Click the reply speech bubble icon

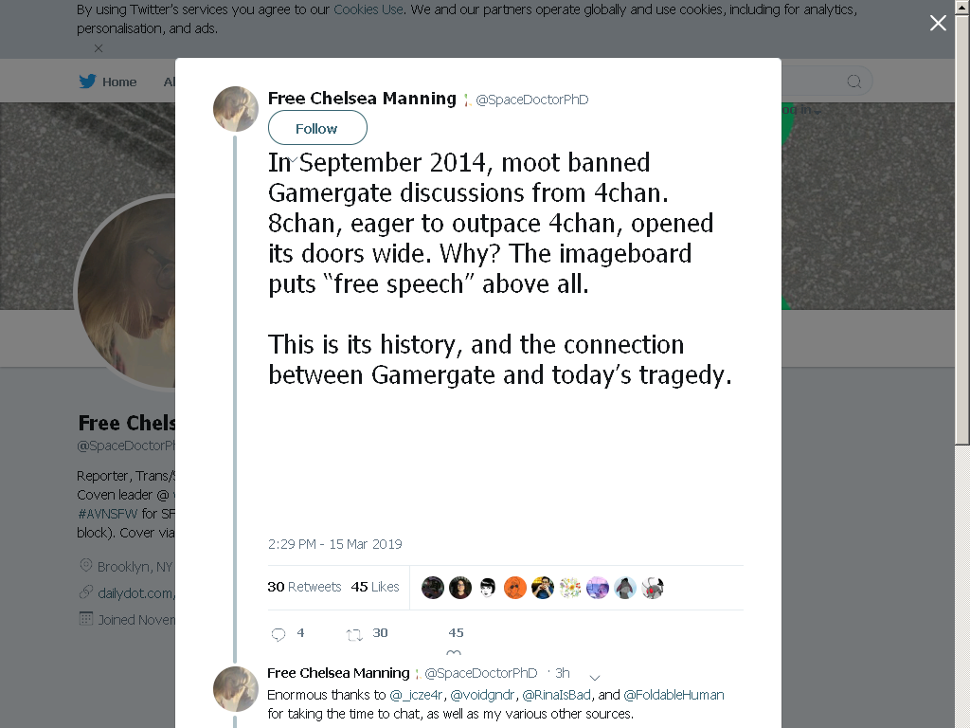coord(278,634)
